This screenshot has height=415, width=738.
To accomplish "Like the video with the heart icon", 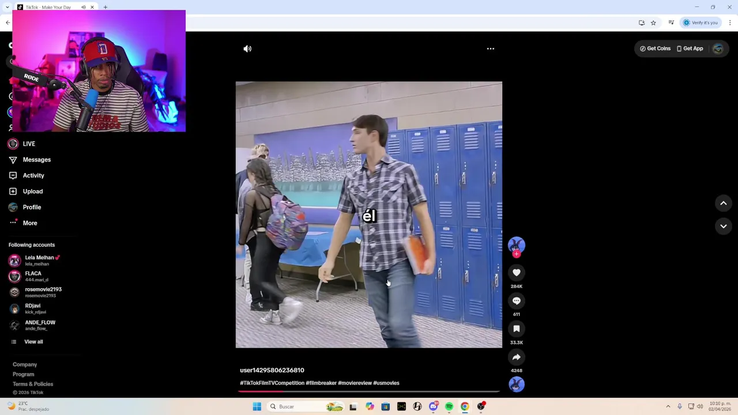I will coord(517,273).
